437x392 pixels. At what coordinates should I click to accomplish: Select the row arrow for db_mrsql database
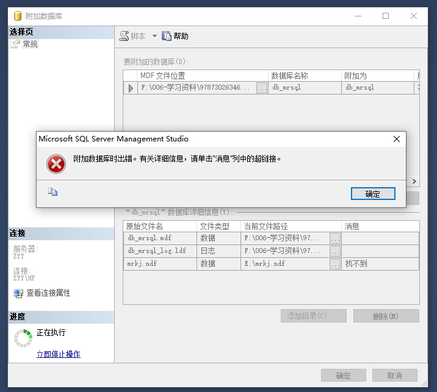(131, 88)
